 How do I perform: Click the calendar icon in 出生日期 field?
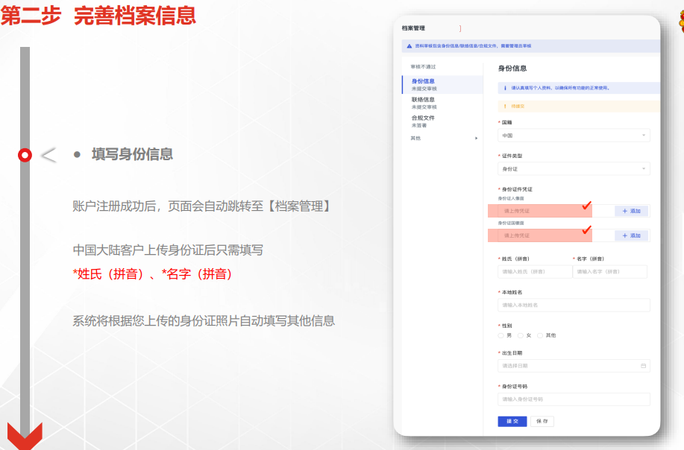(x=643, y=367)
